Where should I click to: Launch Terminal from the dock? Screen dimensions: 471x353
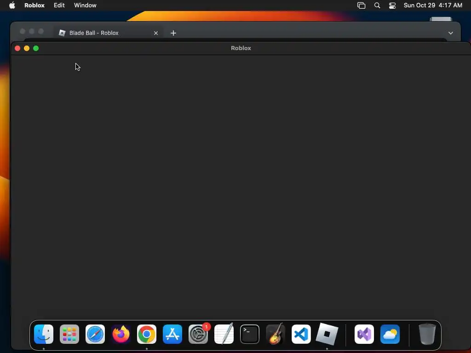click(250, 334)
